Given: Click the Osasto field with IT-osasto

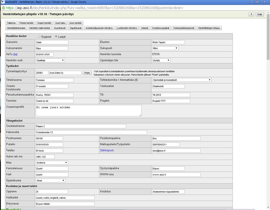Looking at the screenshot, I should (x=52, y=86).
